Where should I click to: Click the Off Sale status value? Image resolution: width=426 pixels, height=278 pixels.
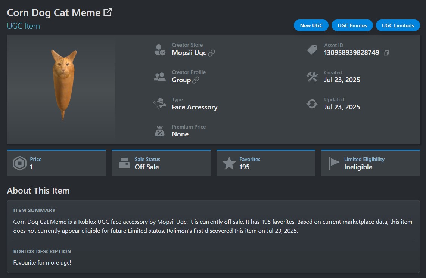(147, 167)
